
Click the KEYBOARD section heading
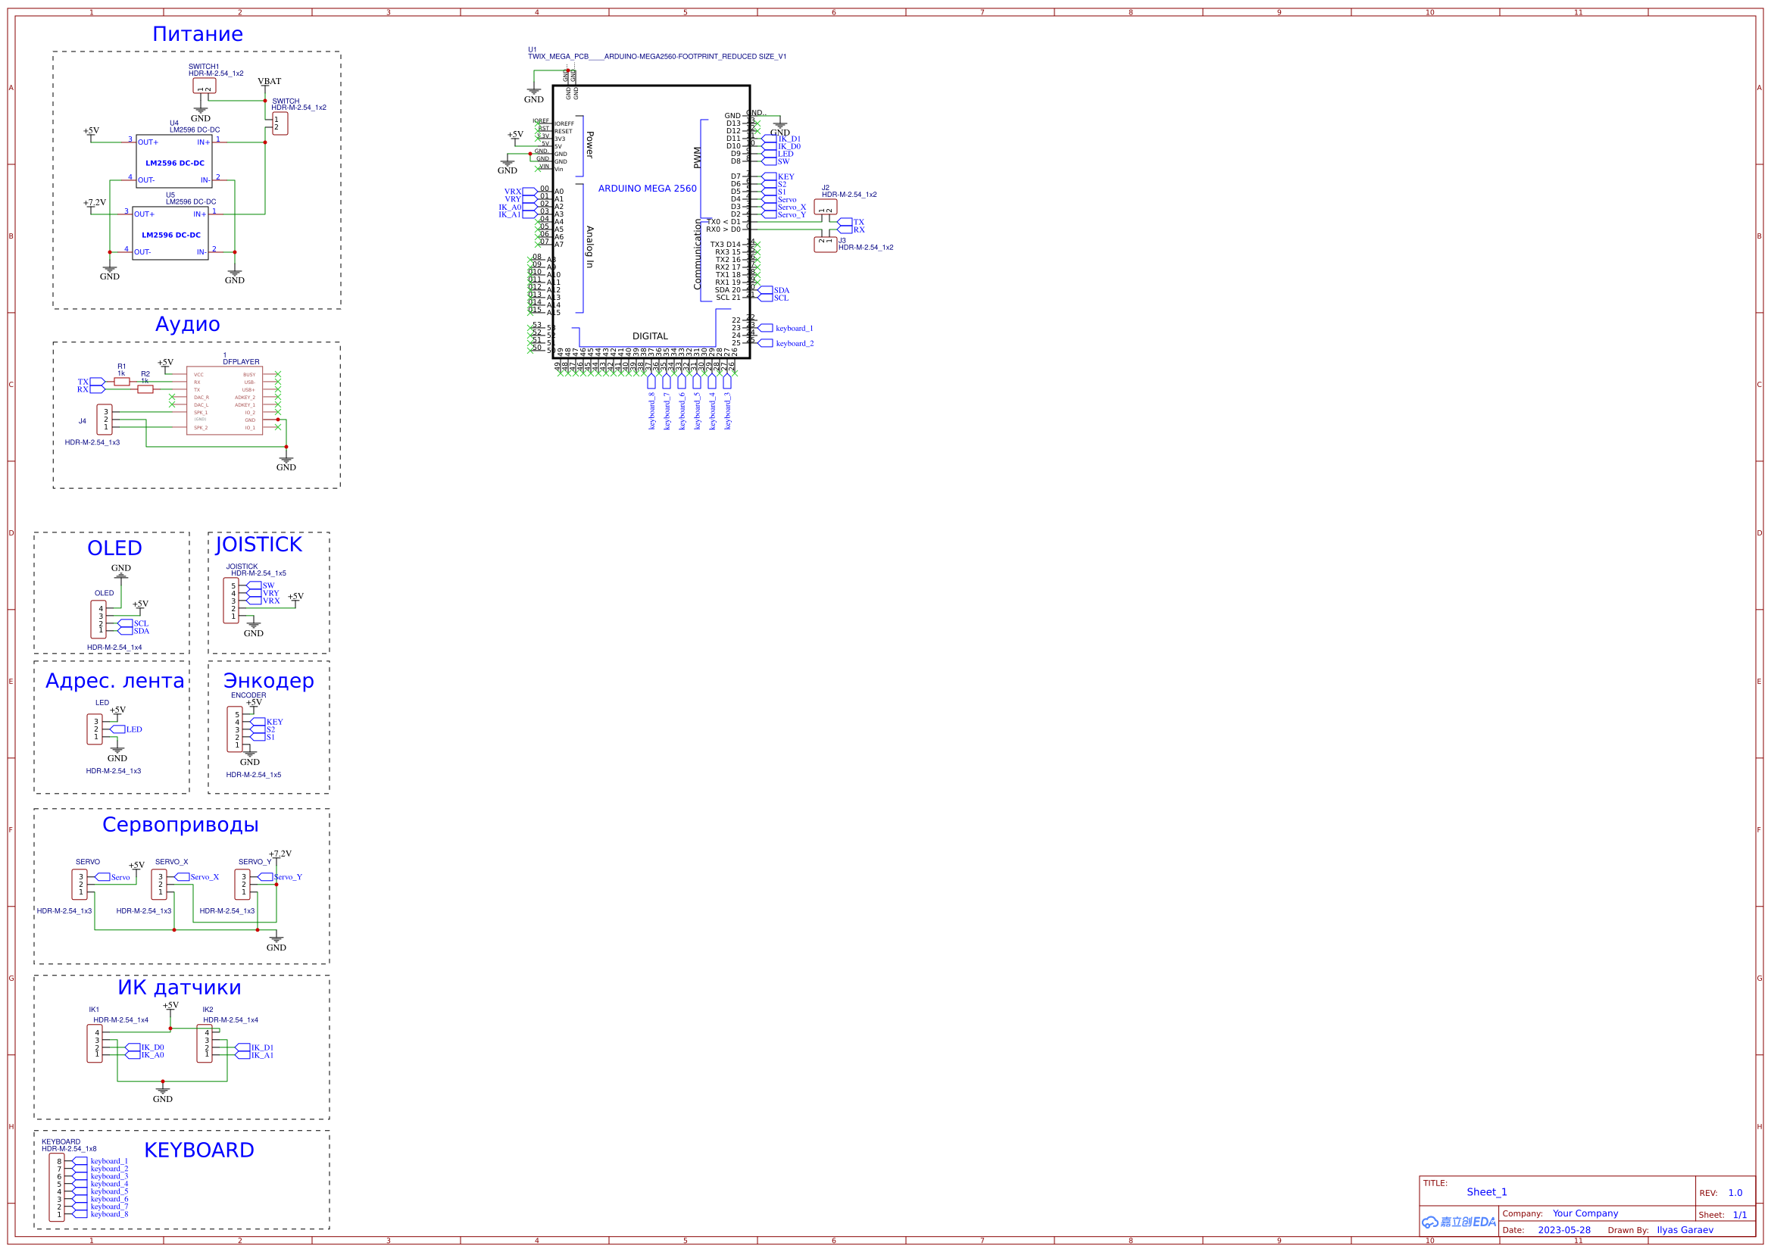coord(198,1150)
